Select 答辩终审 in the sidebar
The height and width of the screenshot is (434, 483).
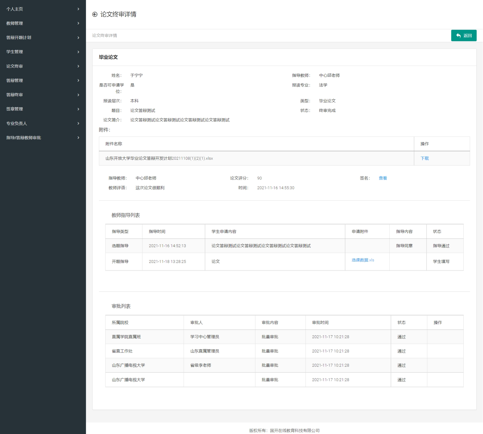point(15,95)
